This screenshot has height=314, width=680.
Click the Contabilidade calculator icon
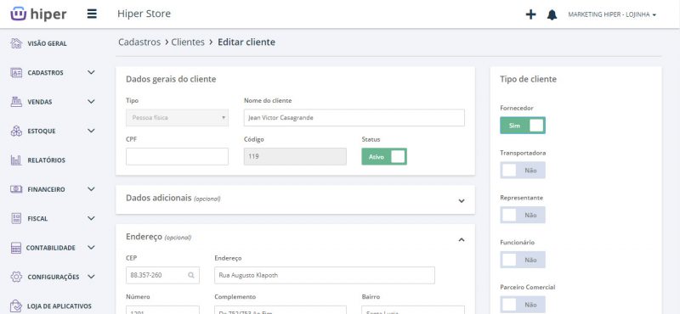tap(16, 248)
